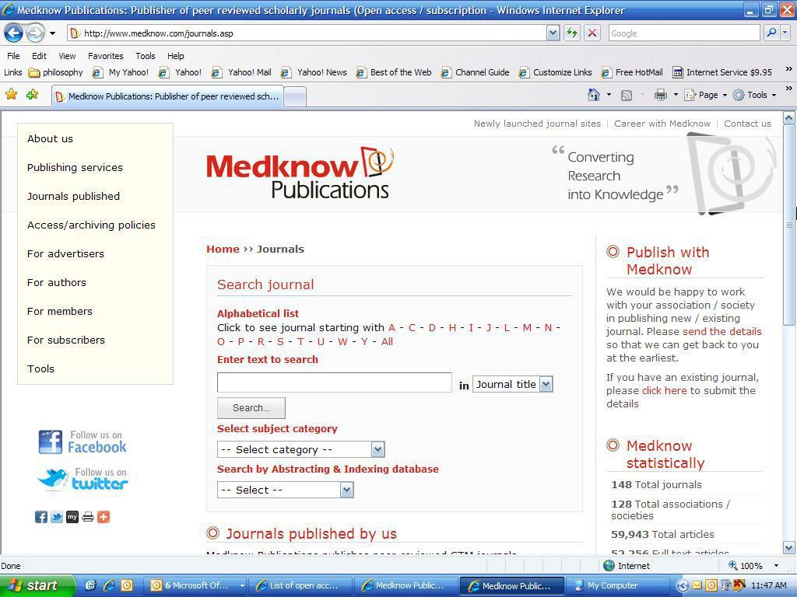
Task: Click the Windows start button
Action: click(37, 585)
